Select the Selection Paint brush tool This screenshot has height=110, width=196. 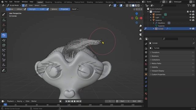click(4, 14)
